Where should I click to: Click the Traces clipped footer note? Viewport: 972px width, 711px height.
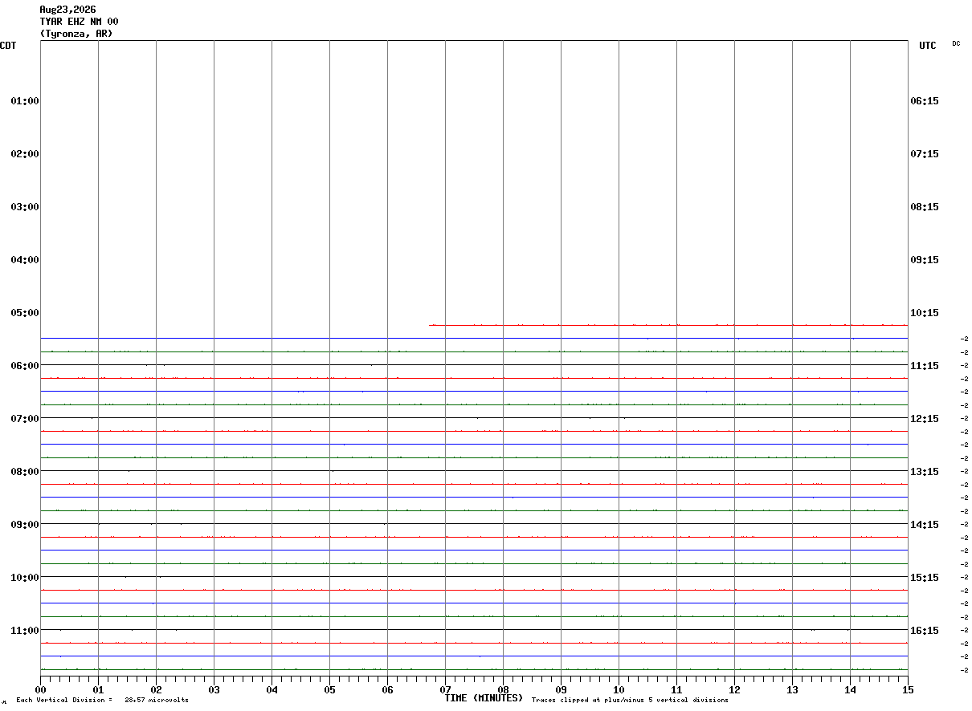coord(630,701)
